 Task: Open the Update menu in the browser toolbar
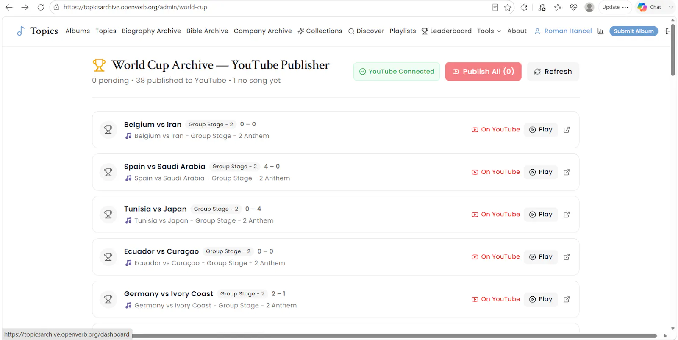click(615, 7)
